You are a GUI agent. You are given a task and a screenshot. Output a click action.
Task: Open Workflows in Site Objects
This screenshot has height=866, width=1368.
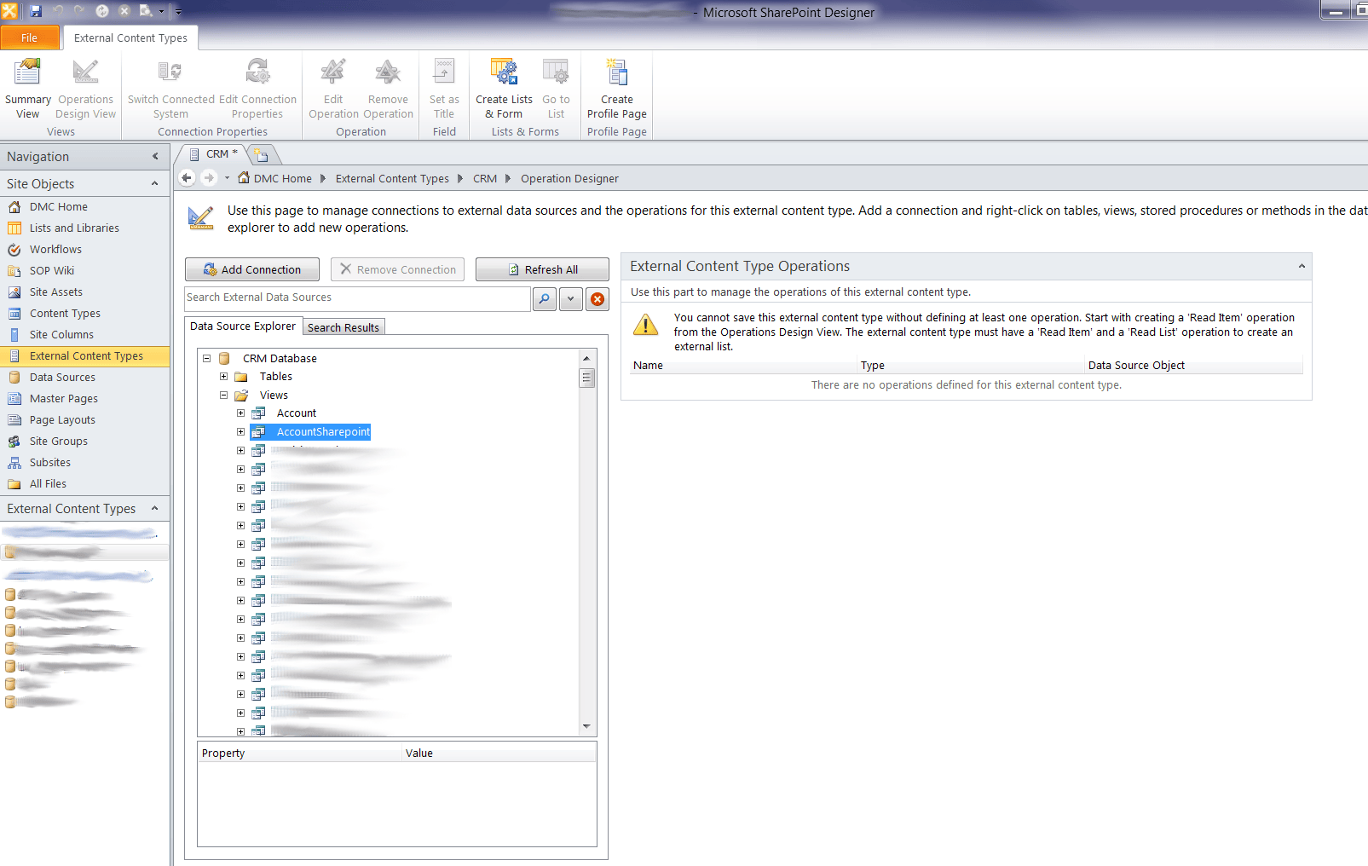(x=55, y=250)
